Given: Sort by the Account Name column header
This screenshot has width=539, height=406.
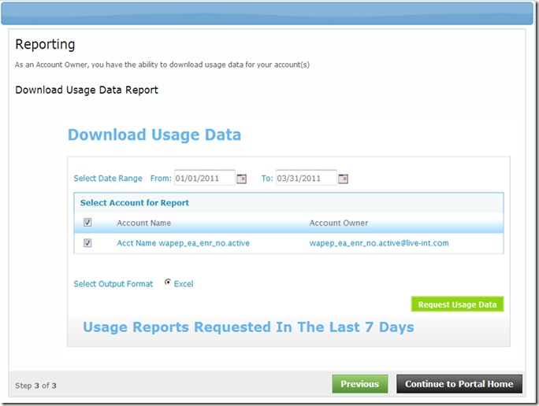Looking at the screenshot, I should tap(143, 223).
